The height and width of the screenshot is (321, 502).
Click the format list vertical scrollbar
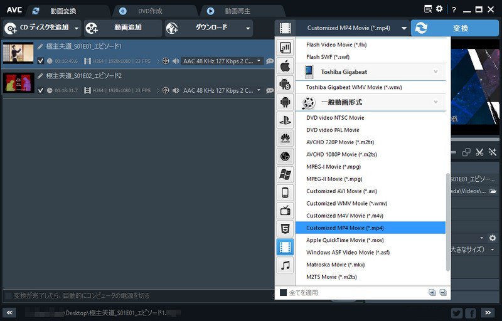click(x=447, y=222)
